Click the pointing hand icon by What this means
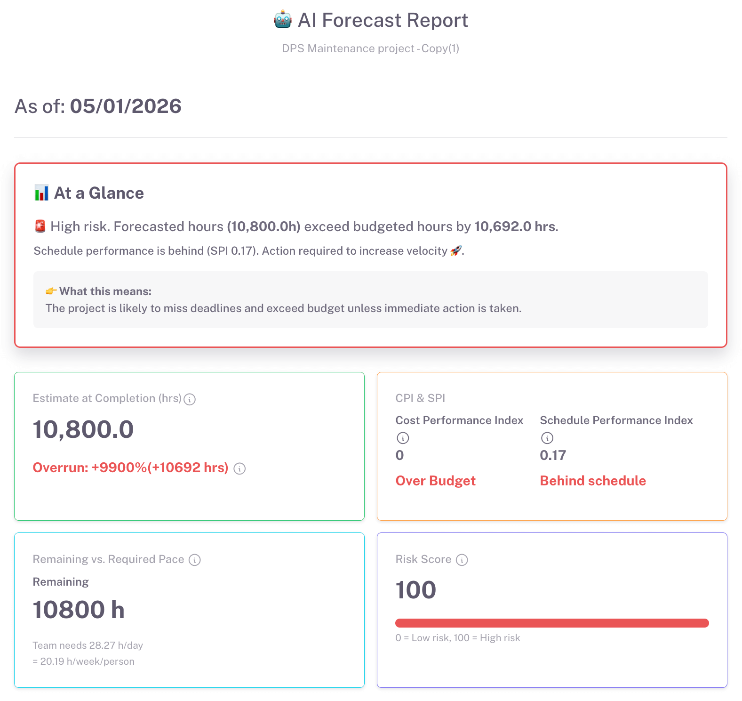 click(x=51, y=291)
